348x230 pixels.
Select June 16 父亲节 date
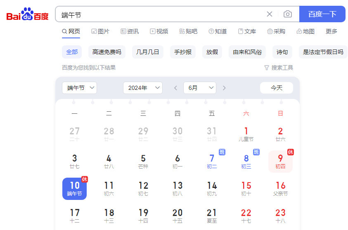[x=280, y=189]
